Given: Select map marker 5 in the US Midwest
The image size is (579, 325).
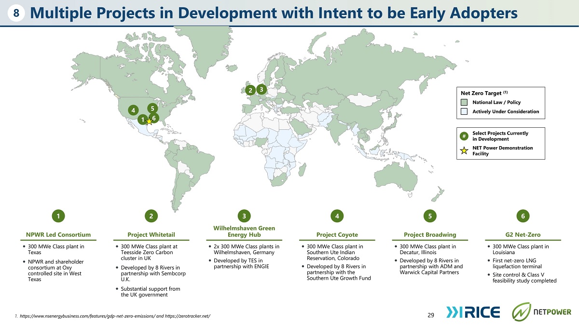Looking at the screenshot, I should click(x=152, y=108).
